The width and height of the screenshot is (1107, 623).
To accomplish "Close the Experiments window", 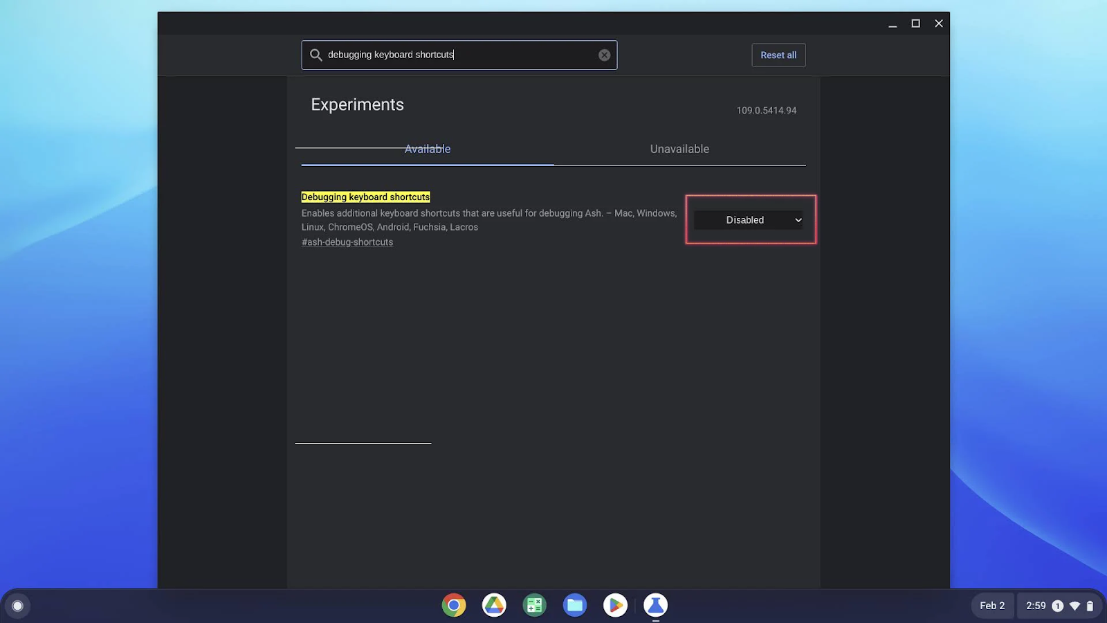I will 939,24.
